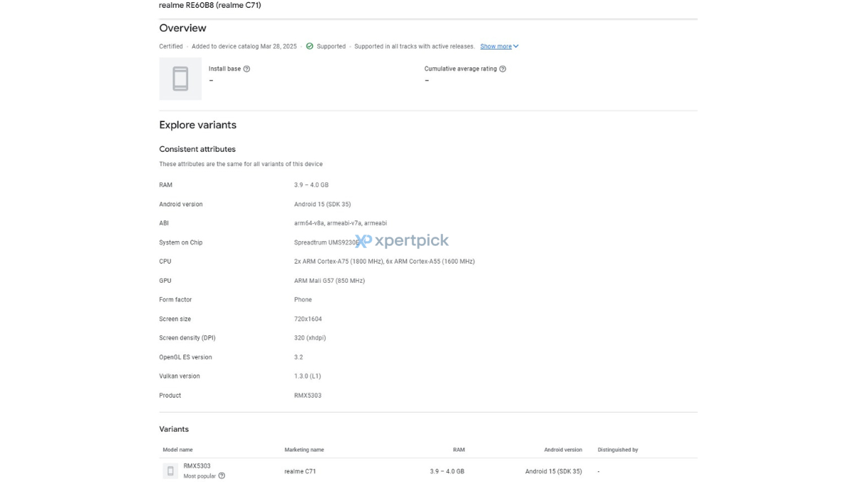Click the Certified status text
Image resolution: width=852 pixels, height=482 pixels.
[x=171, y=46]
